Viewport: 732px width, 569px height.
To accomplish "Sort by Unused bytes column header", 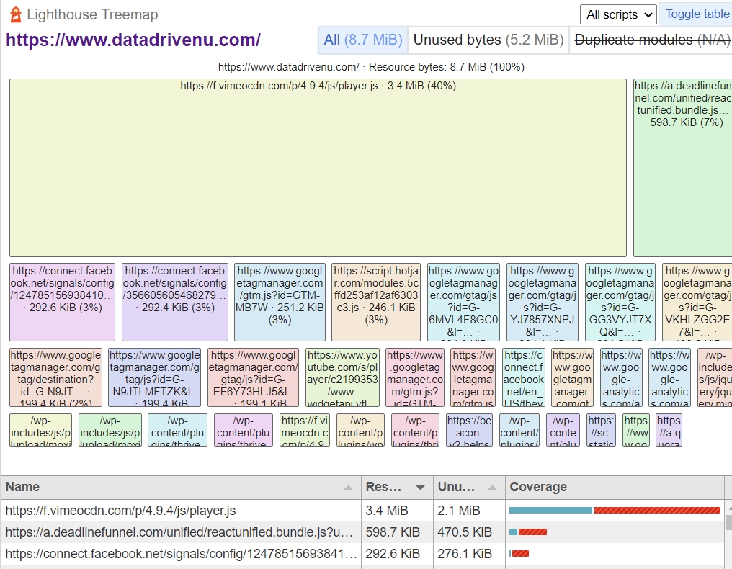I will 469,488.
